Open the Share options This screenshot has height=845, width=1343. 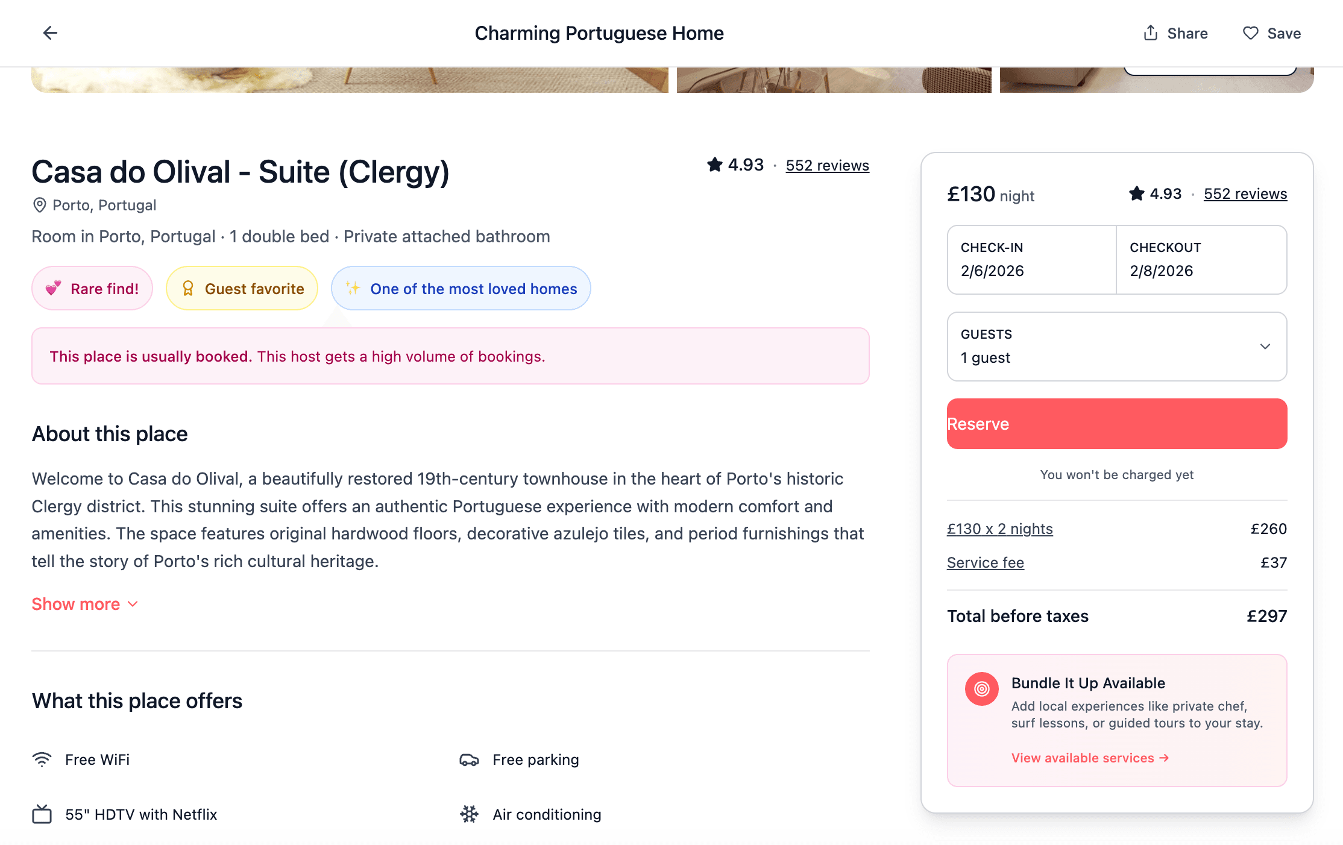pyautogui.click(x=1174, y=33)
